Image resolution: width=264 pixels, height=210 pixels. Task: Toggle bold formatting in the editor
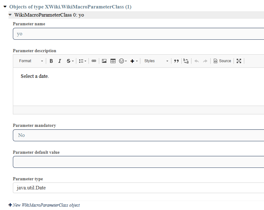pyautogui.click(x=51, y=61)
